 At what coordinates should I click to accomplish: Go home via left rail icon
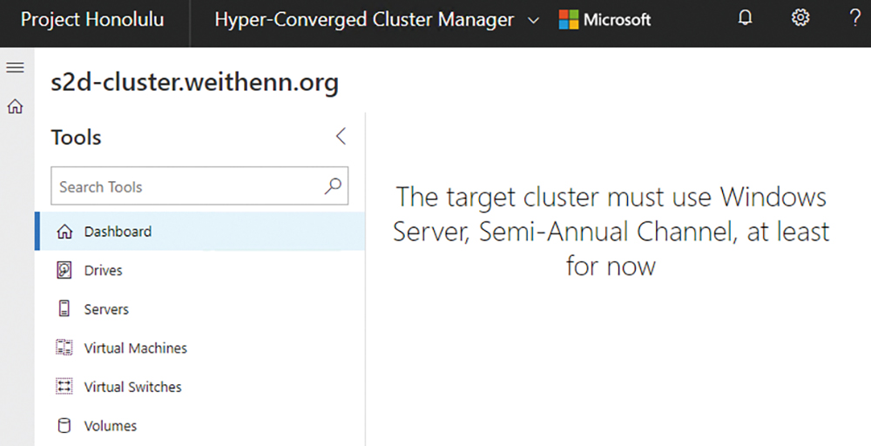(15, 106)
